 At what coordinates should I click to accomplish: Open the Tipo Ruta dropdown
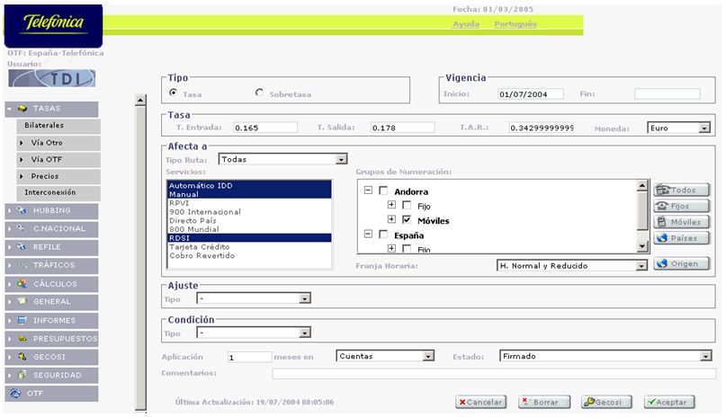coord(341,160)
